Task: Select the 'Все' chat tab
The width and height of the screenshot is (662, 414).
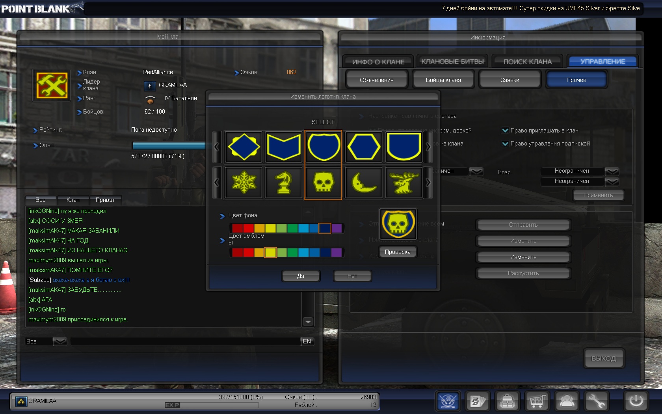Action: point(41,200)
